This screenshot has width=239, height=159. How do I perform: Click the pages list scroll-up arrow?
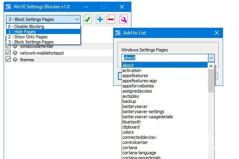pyautogui.click(x=211, y=66)
